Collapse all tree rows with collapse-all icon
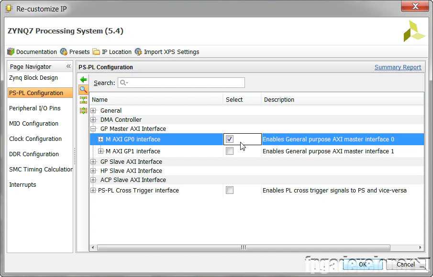Image resolution: width=433 pixels, height=277 pixels. point(83,100)
